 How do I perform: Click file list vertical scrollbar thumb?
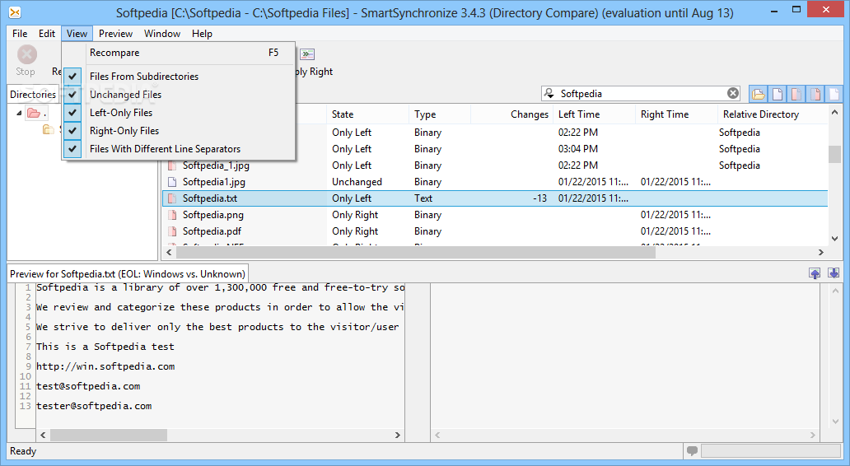(x=834, y=155)
